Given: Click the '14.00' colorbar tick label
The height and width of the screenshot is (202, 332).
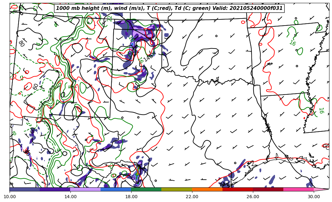Looking at the screenshot, I should [70, 197].
